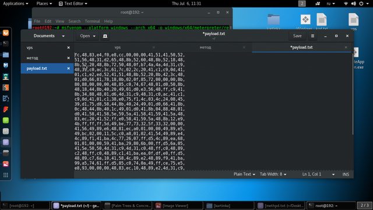Viewport: 373px width, 210px height.
Task: Open the power menu icon in top bar
Action: click(x=361, y=3)
